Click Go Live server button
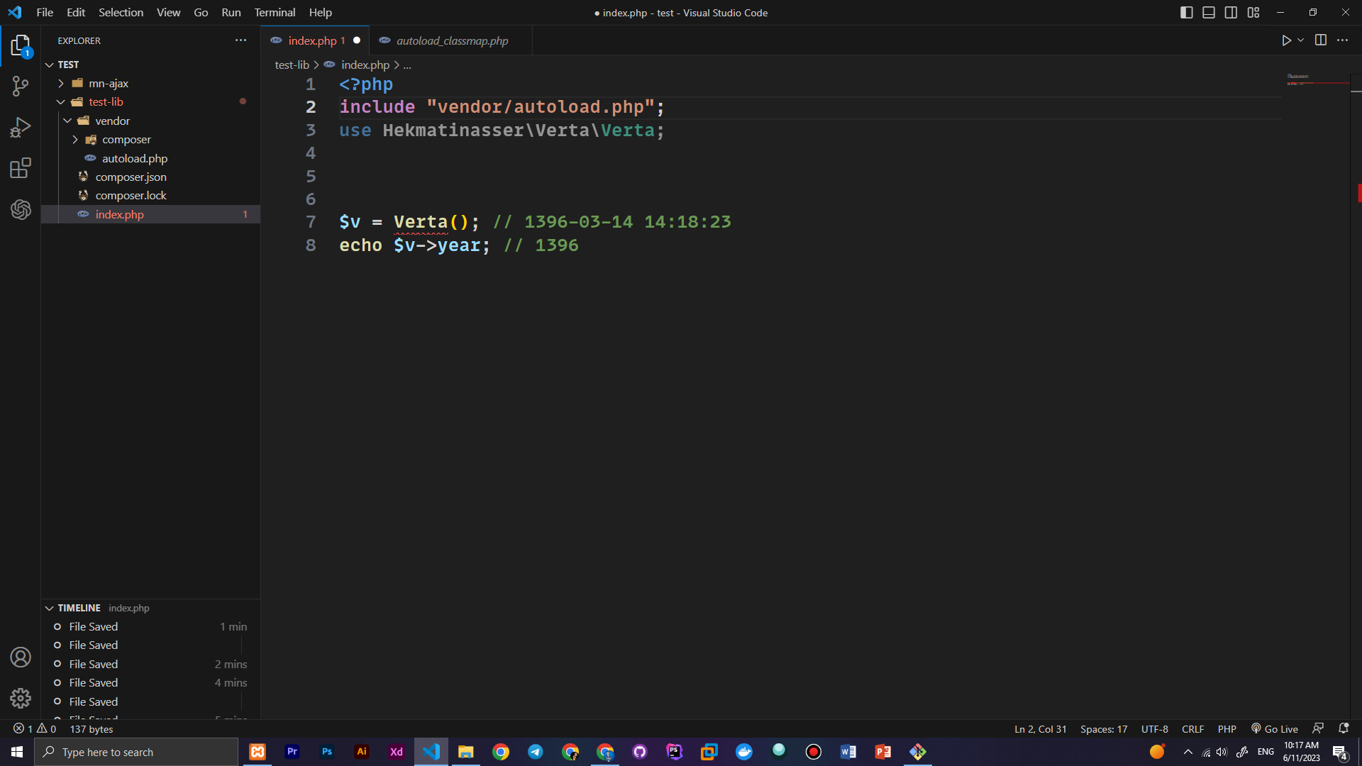The image size is (1362, 766). 1275,729
